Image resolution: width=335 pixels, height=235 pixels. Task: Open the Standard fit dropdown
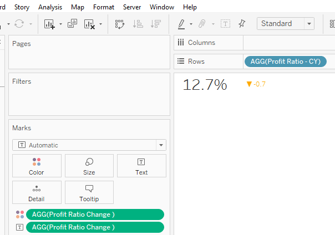pyautogui.click(x=285, y=24)
